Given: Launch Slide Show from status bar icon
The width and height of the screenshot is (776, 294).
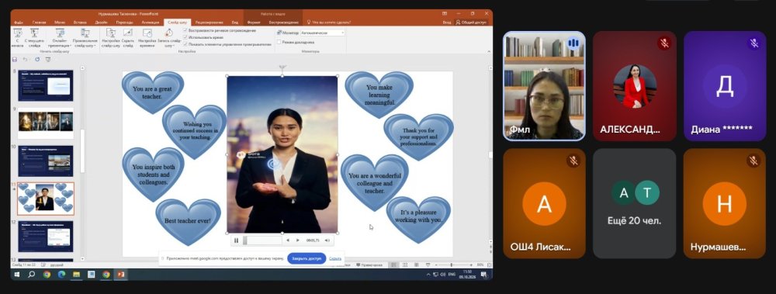Looking at the screenshot, I should 428,265.
